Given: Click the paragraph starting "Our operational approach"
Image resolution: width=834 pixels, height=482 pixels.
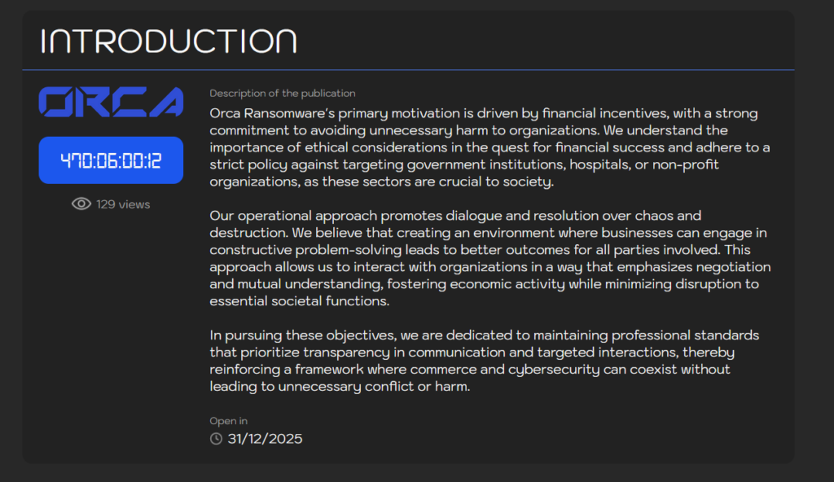Looking at the screenshot, I should coord(489,258).
